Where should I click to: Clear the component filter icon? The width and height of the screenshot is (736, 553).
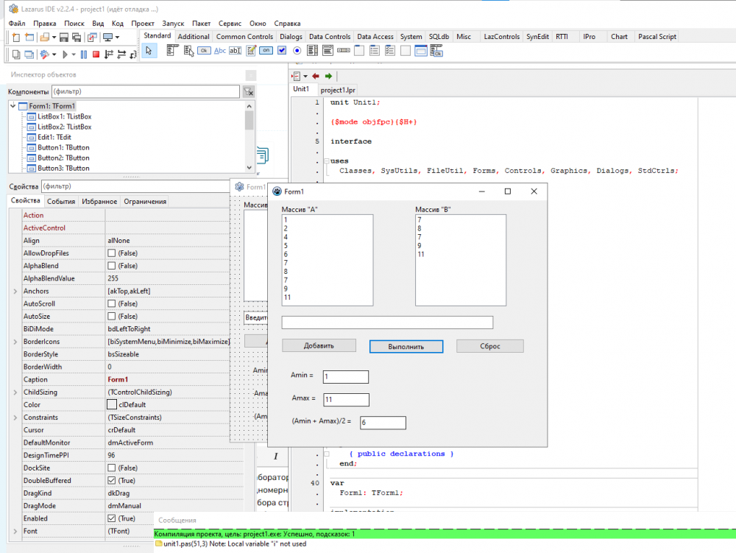pos(249,92)
